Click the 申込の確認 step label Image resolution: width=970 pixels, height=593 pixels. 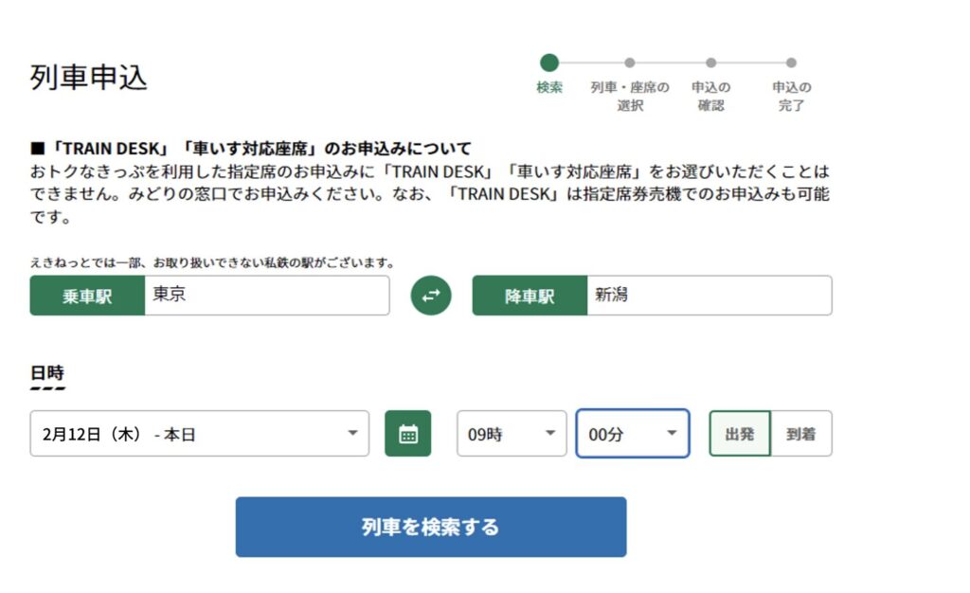710,97
